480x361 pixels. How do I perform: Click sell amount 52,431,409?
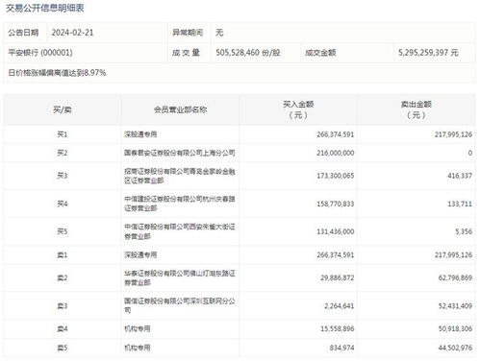[x=455, y=306]
